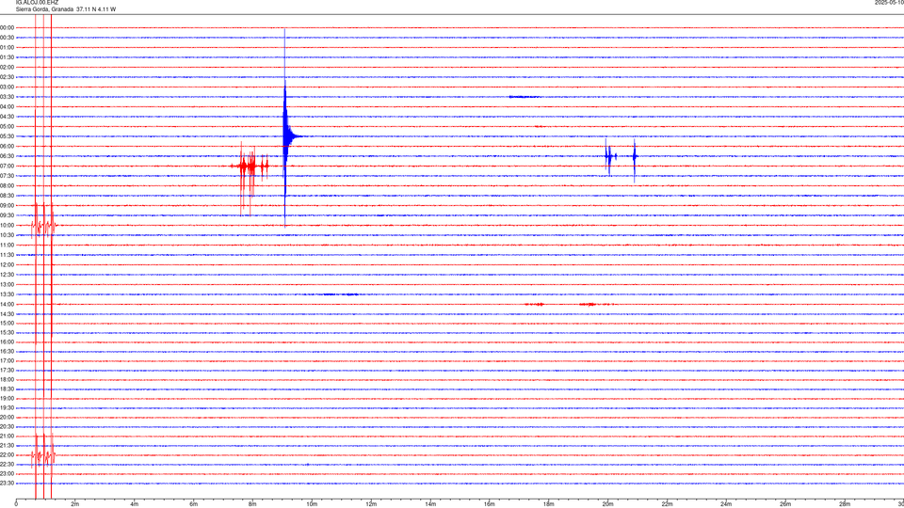Click the 05:30 time label
Screen dimensions: 904x508
point(8,136)
